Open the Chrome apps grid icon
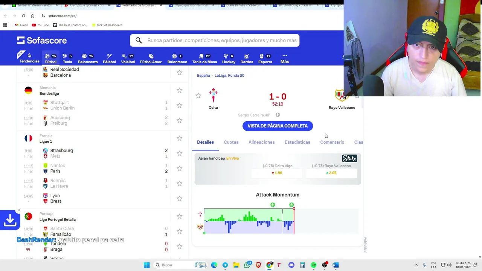This screenshot has width=482, height=271. [x=5, y=25]
